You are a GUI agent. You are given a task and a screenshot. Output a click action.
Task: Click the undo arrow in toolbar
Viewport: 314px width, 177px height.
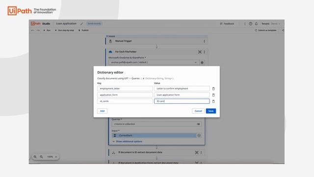coord(33,30)
